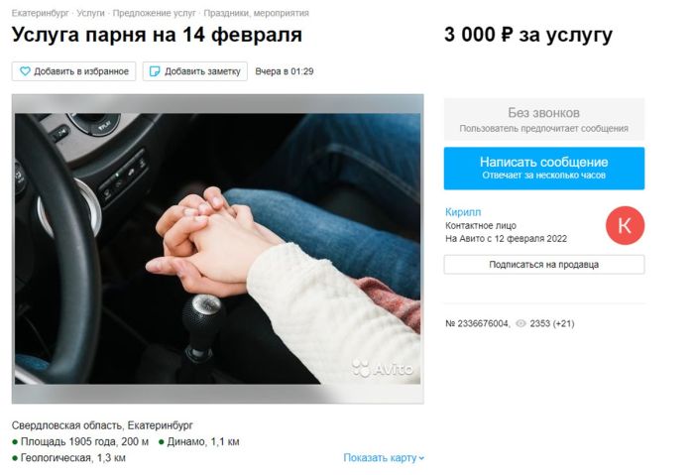The width and height of the screenshot is (694, 475).
Task: Click the note icon beside Добавить заметку
Action: 155,71
